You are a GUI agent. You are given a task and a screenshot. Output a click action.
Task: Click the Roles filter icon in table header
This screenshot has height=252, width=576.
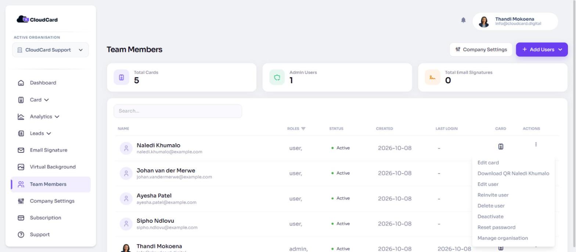(303, 129)
